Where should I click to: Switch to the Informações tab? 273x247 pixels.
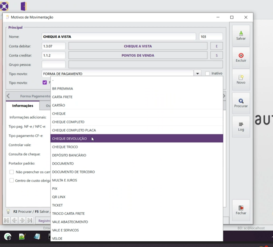(x=23, y=106)
